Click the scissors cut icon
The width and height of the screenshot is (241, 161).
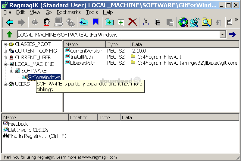[x=146, y=22]
